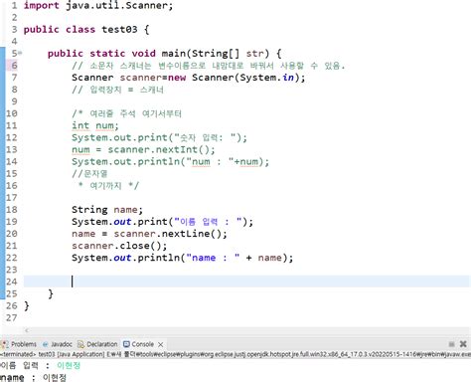Viewport: 471px width, 382px height.
Task: Click the Terminate square icon in console toolbar
Action: 451,344
